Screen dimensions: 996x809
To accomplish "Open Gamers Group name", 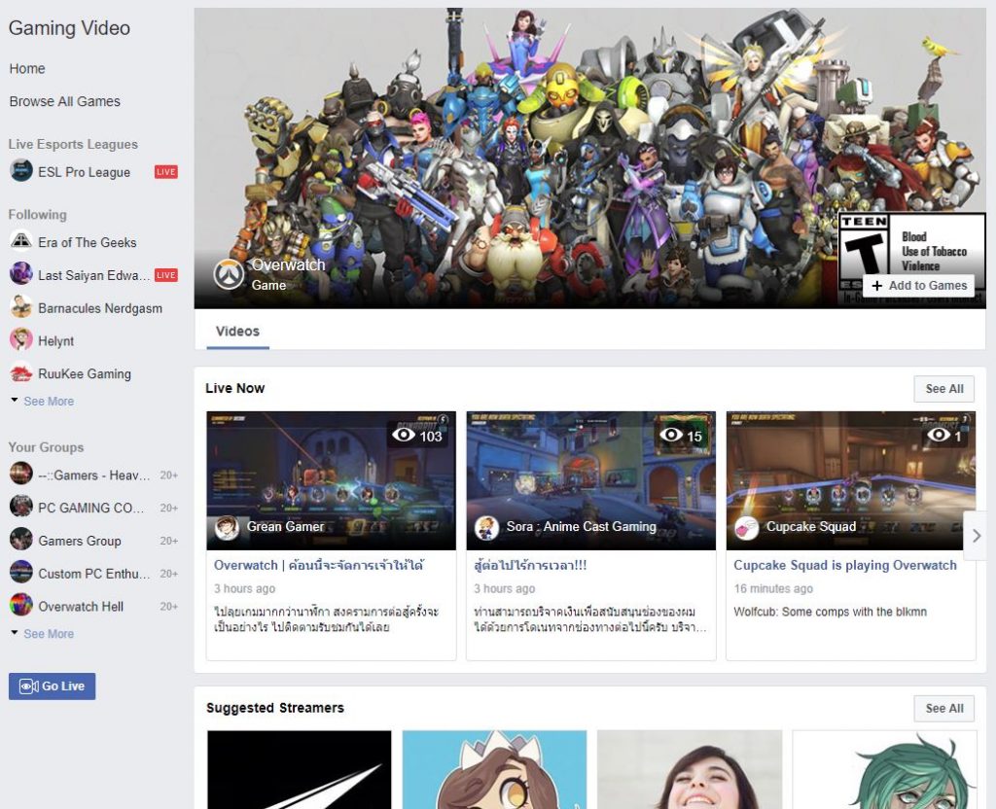I will coord(80,541).
